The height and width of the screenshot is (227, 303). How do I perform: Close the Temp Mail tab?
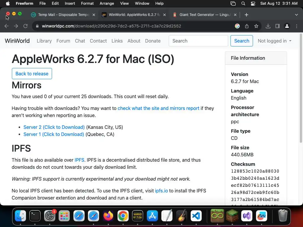pyautogui.click(x=94, y=15)
